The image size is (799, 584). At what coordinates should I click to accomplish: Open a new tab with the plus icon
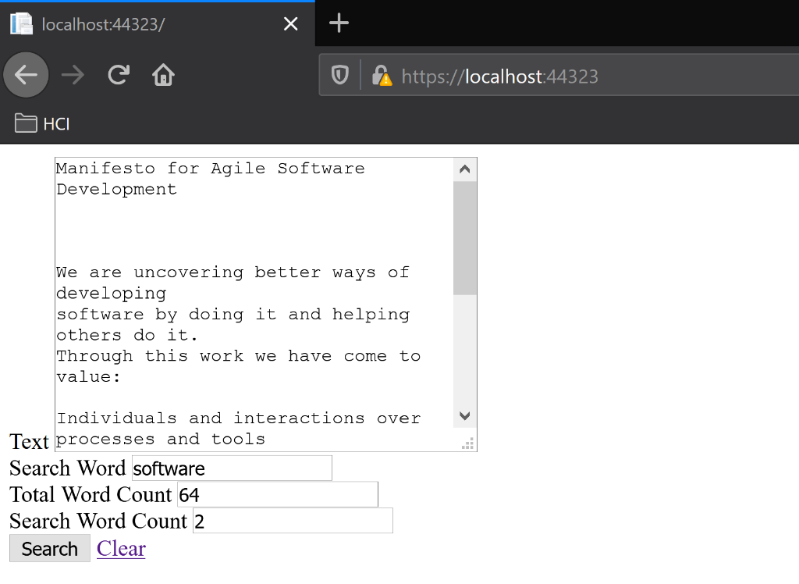tap(339, 23)
